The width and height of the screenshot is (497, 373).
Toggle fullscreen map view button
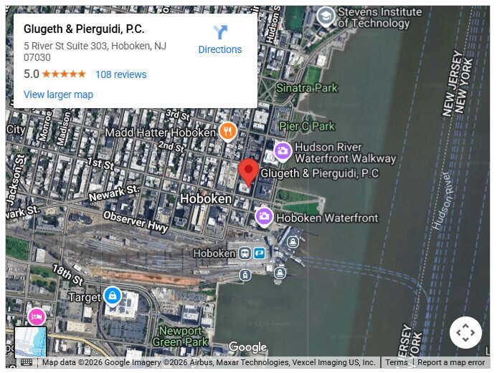pyautogui.click(x=465, y=332)
